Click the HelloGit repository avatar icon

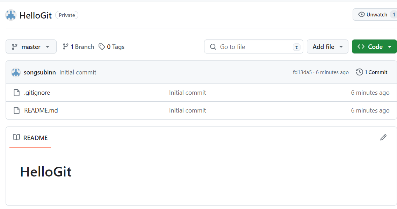(x=11, y=15)
